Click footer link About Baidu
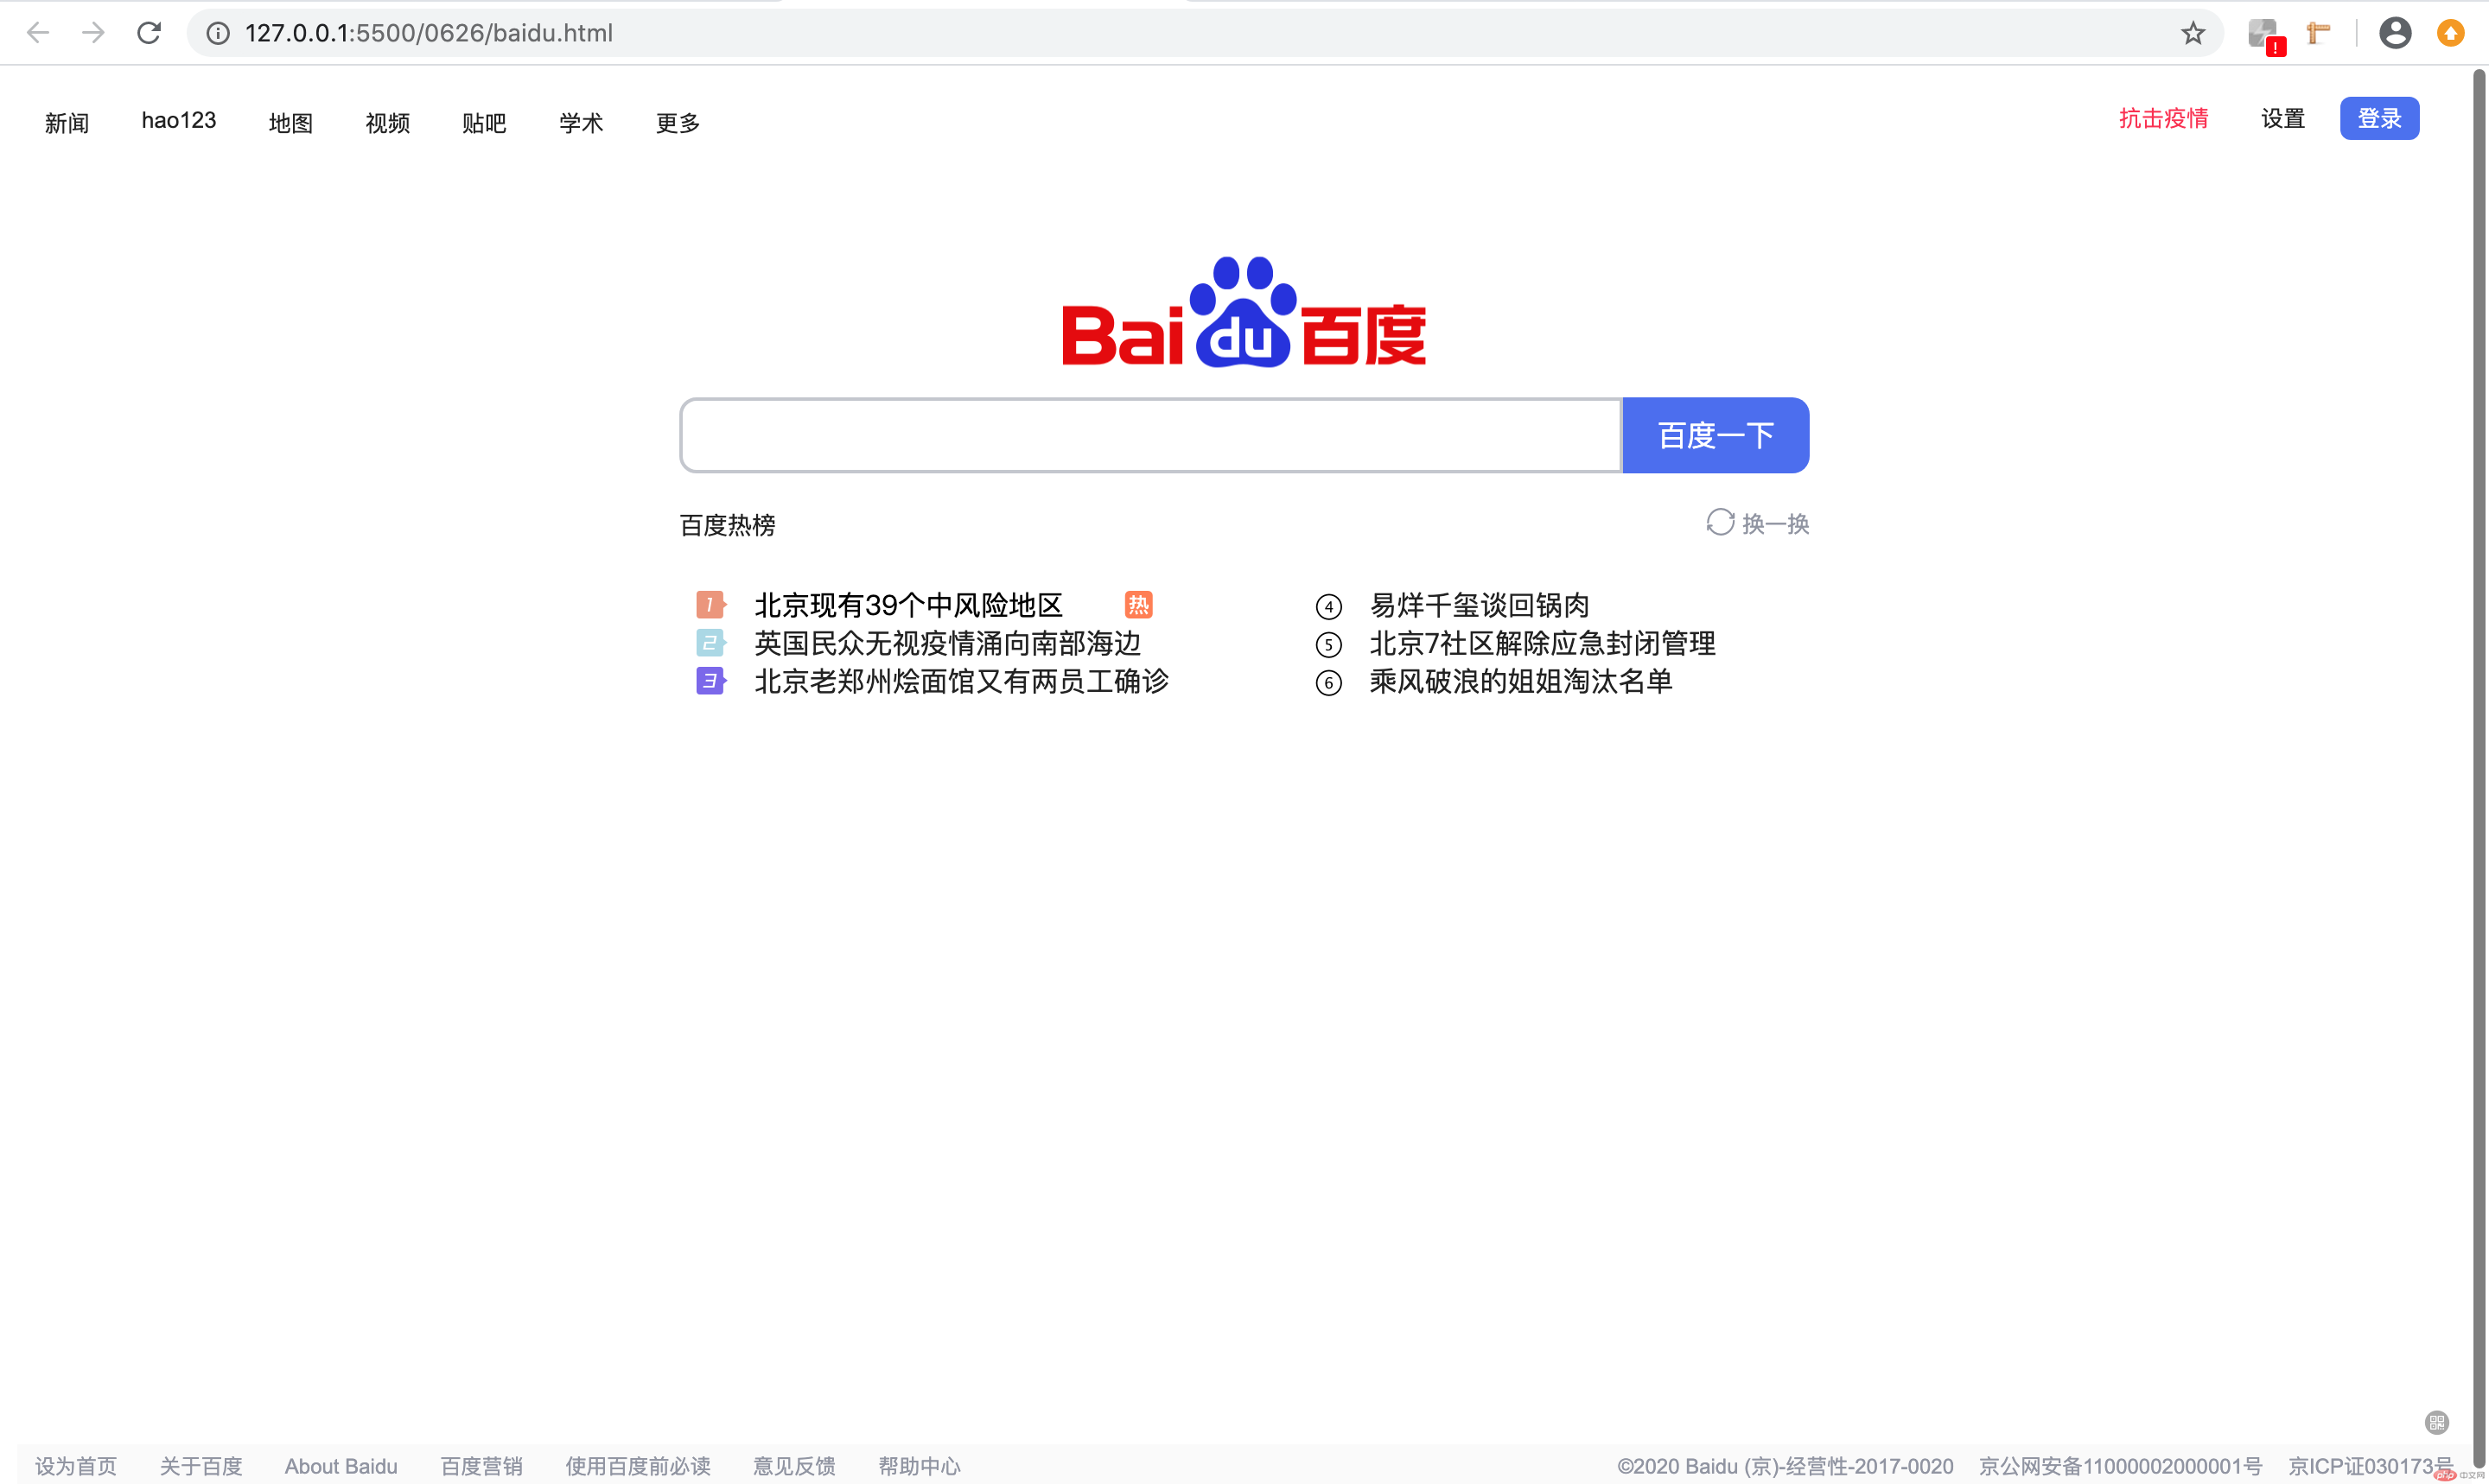Viewport: 2489px width, 1484px height. [341, 1466]
